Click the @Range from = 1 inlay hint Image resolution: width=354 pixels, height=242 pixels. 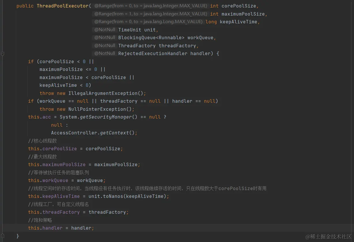150,14
